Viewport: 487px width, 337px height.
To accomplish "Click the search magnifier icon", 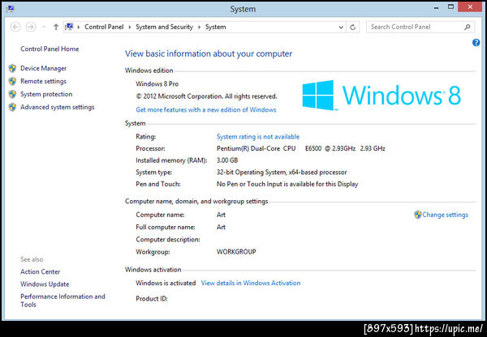I will 468,27.
